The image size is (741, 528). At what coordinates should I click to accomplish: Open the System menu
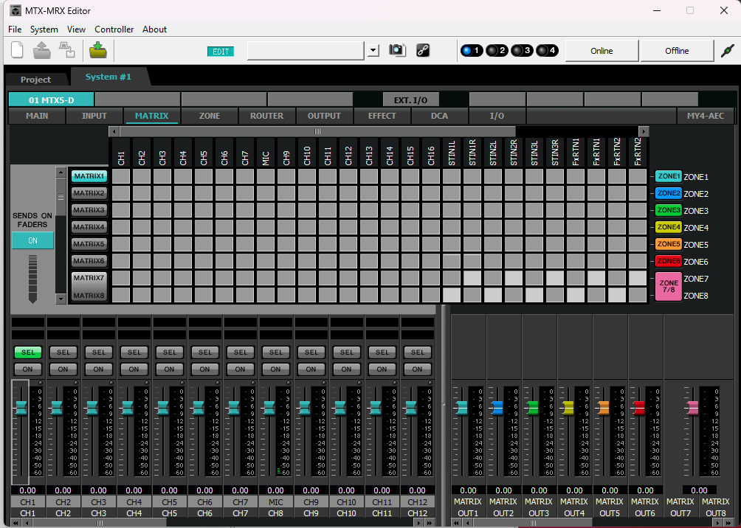44,29
